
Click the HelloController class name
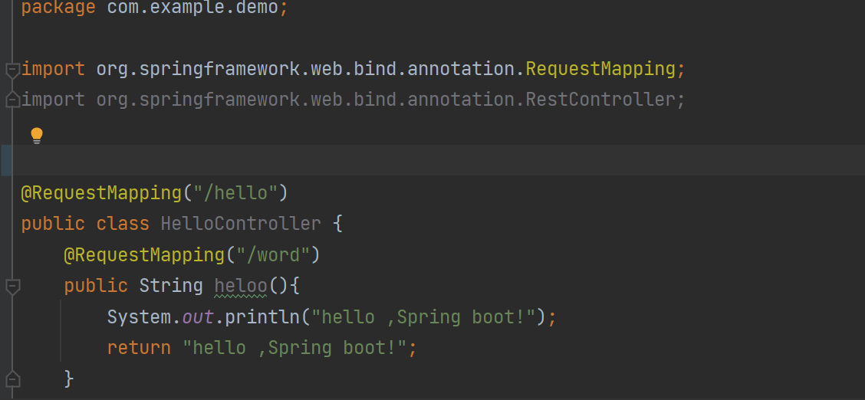pyautogui.click(x=241, y=224)
